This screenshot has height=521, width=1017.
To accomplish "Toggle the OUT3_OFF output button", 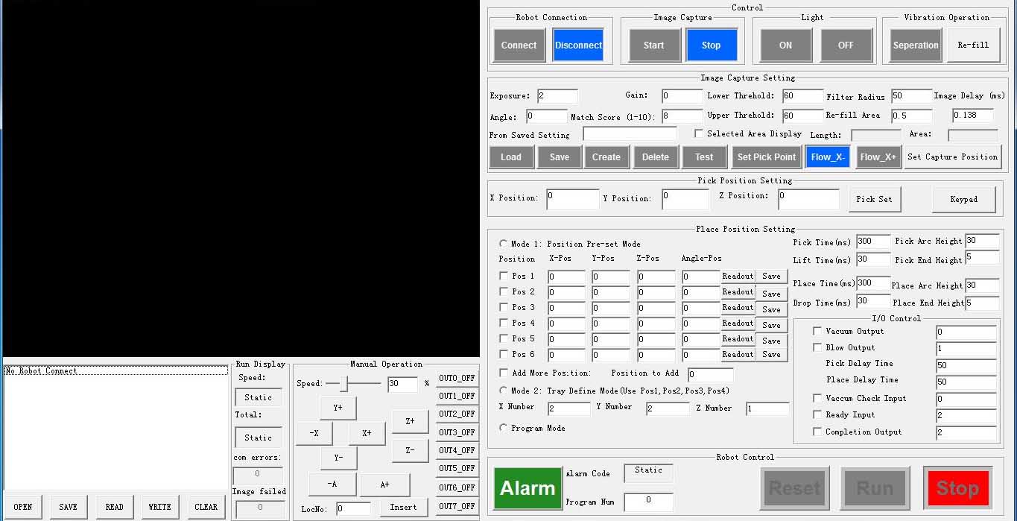I will (457, 432).
